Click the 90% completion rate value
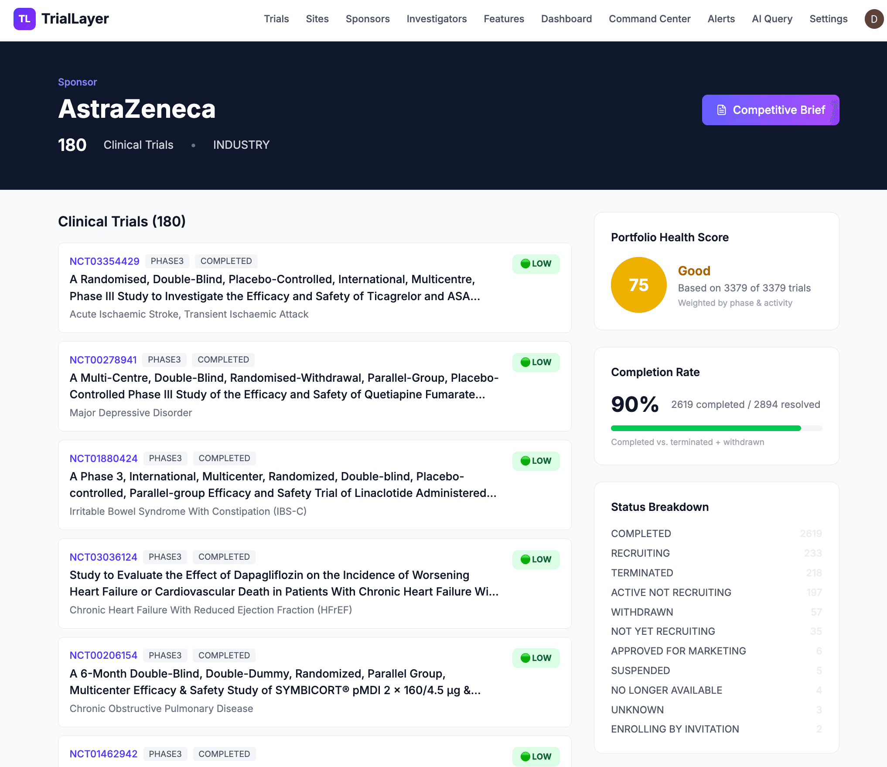 point(635,404)
